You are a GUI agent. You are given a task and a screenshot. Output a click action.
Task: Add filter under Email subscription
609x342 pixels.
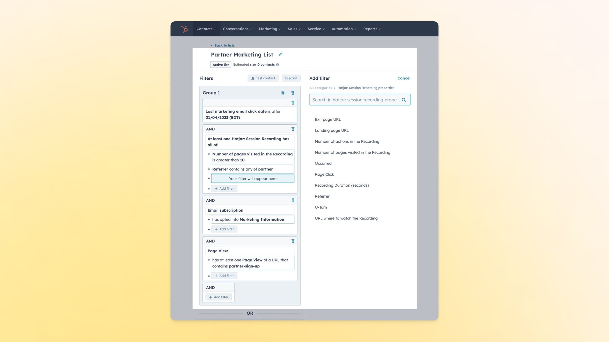tap(224, 229)
